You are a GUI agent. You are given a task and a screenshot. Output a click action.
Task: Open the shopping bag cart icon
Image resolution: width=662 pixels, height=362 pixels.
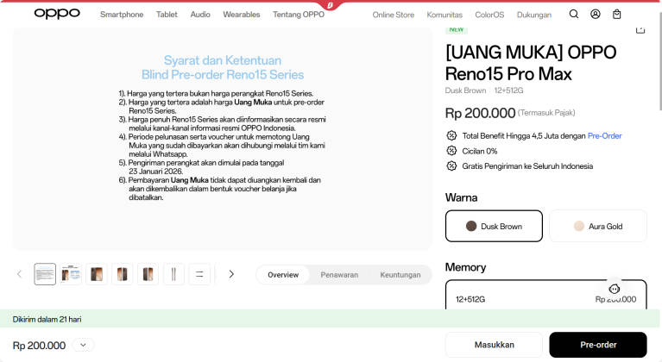point(617,14)
